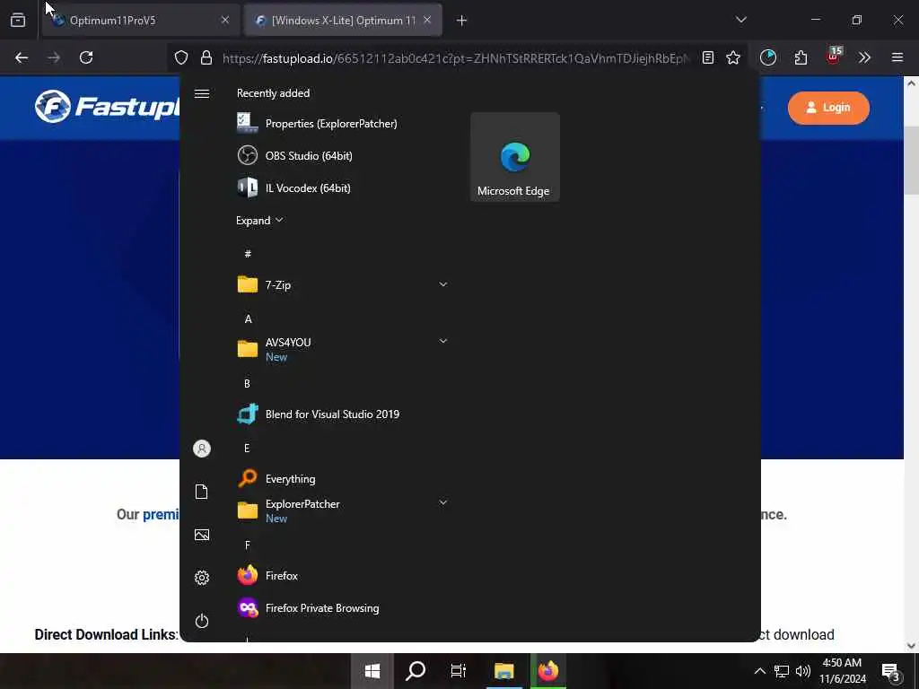Expand the Recently added list
The height and width of the screenshot is (689, 919).
[259, 221]
